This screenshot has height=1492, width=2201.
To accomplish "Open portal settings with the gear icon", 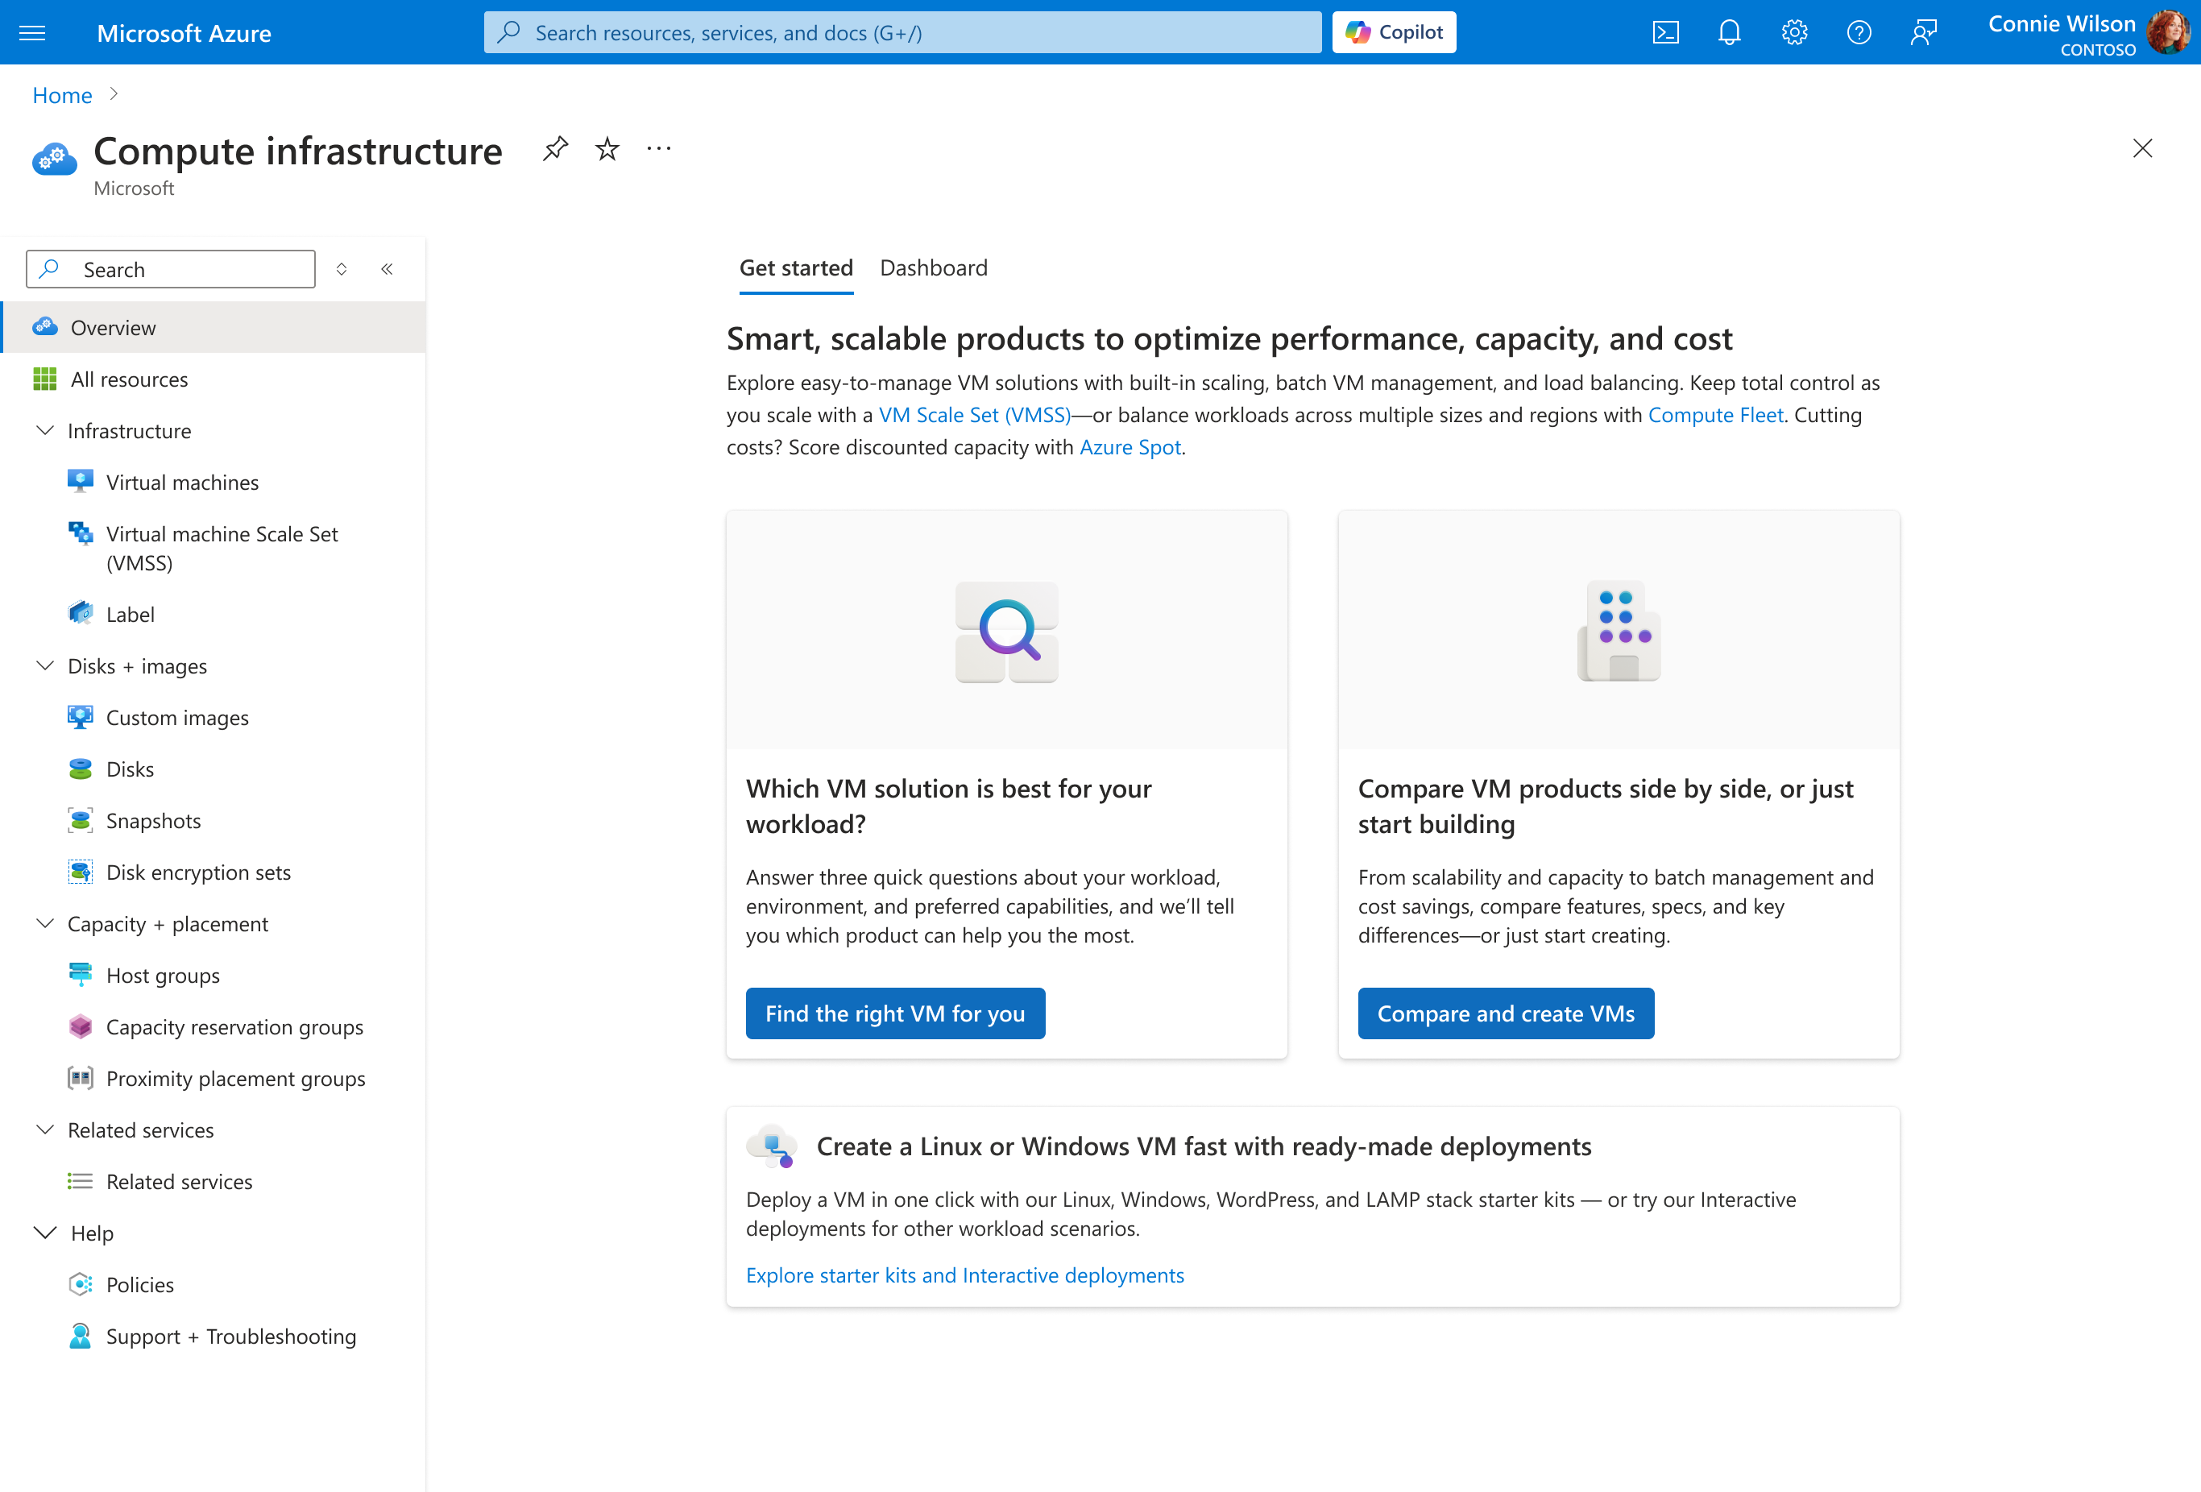I will click(x=1794, y=31).
